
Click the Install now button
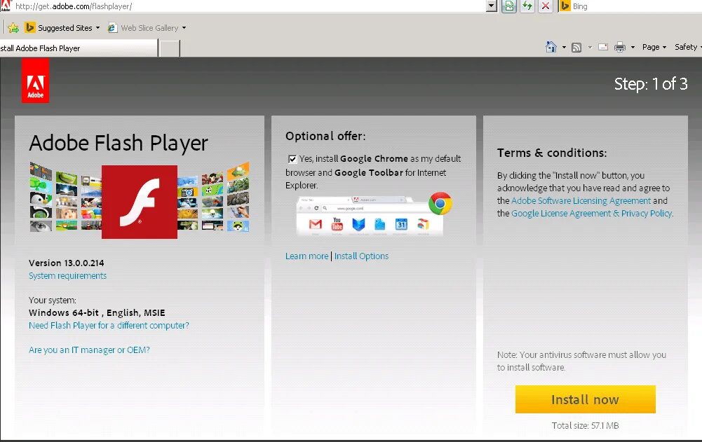click(585, 399)
